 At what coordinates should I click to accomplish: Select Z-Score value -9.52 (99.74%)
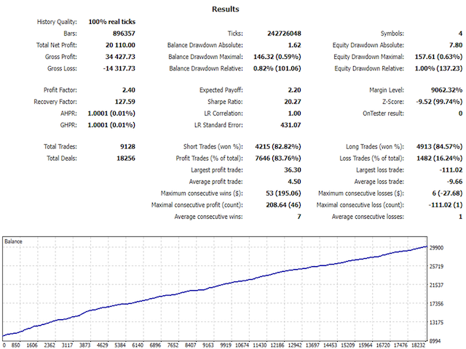439,102
